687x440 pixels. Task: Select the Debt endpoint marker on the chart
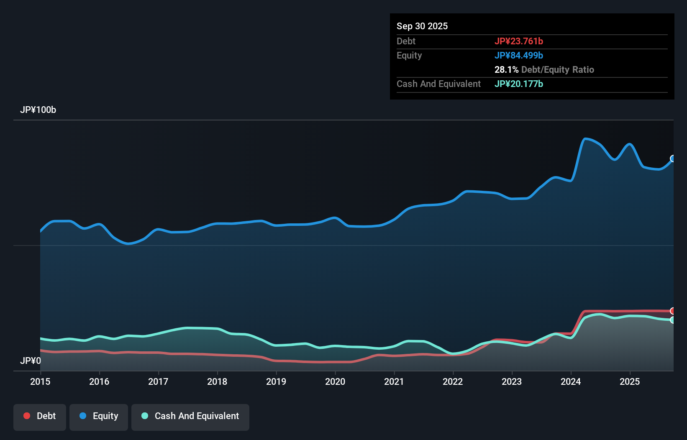[x=673, y=310]
